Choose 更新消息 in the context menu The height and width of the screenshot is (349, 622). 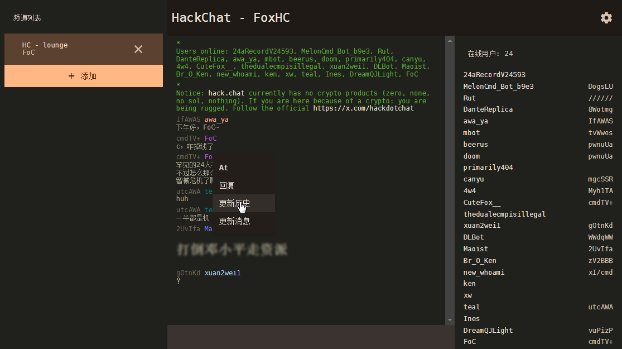244,221
